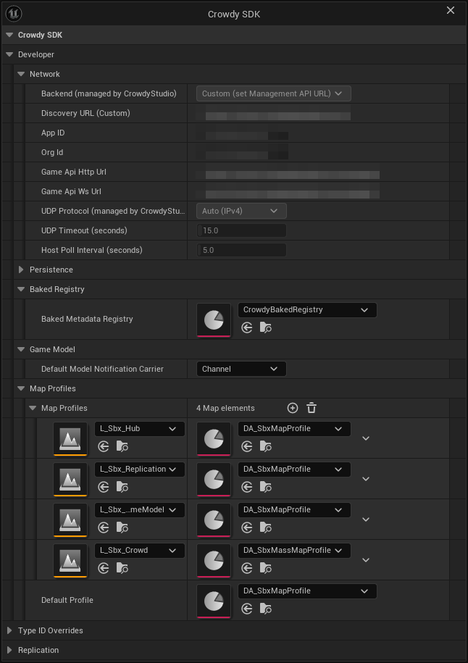Browse to L_Sbx_Replication row's profile asset

(x=265, y=487)
